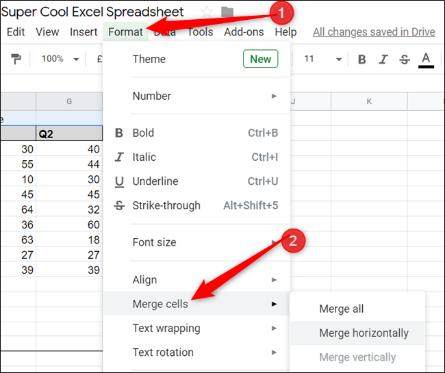445x373 pixels.
Task: Click cell with value 60 in column G
Action: (x=69, y=224)
